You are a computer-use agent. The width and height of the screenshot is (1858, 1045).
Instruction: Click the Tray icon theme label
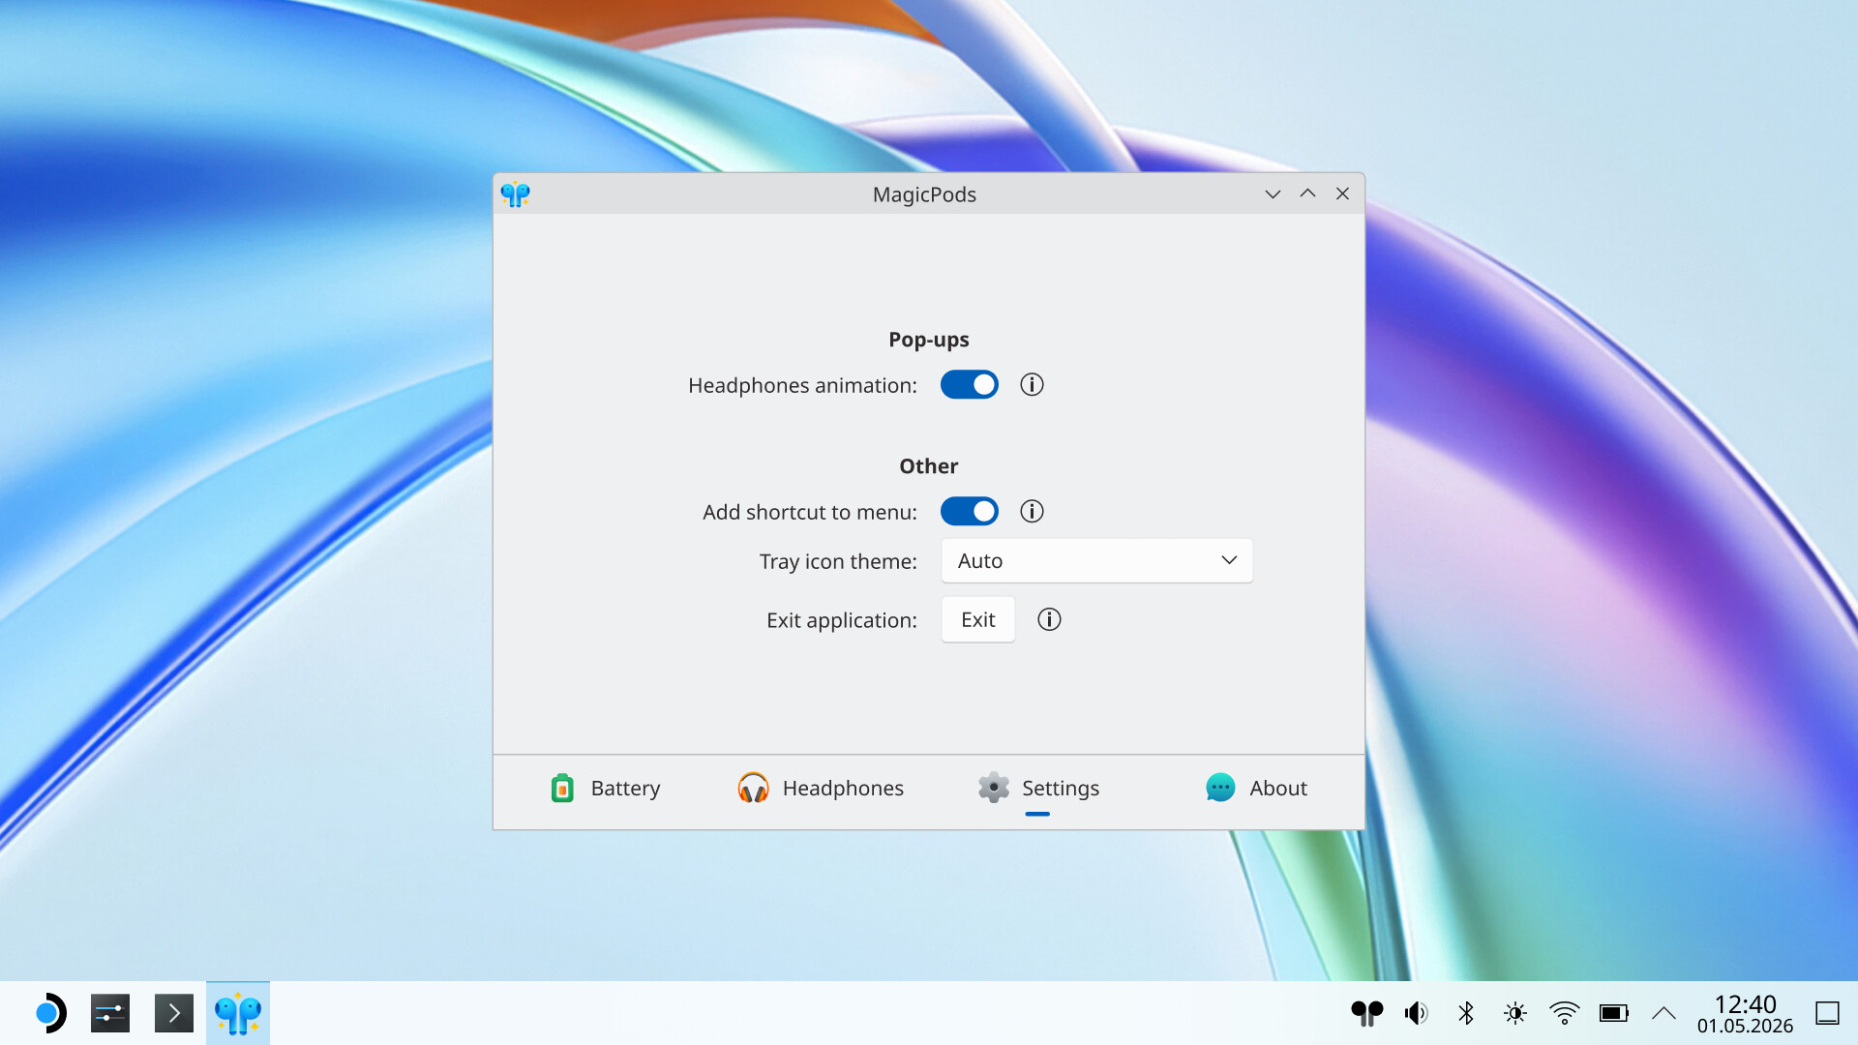838,562
